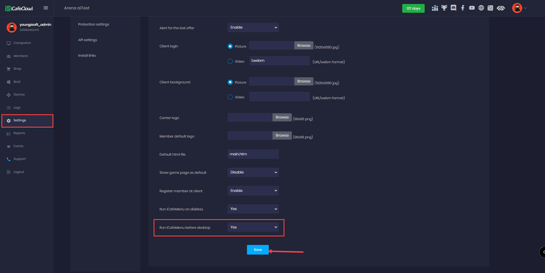Click the blue Save button

258,250
